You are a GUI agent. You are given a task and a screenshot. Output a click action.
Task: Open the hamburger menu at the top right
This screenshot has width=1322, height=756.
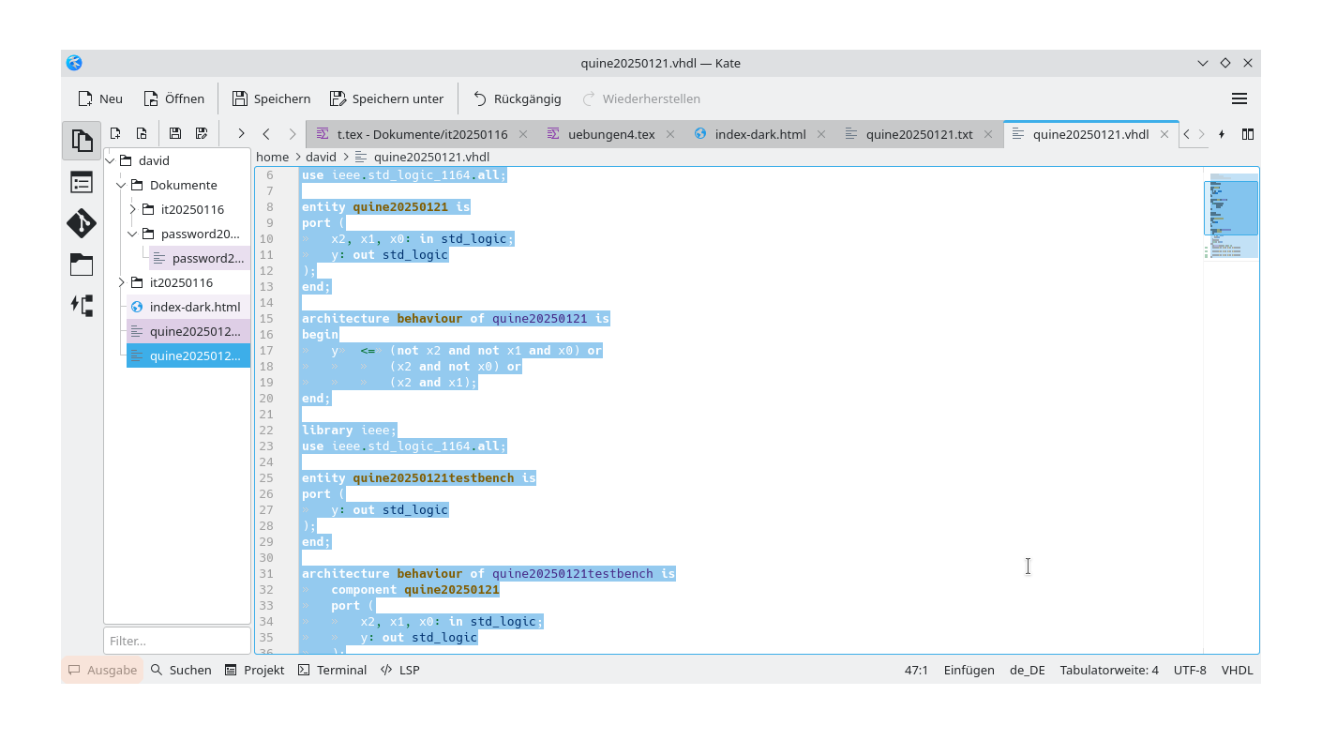(x=1239, y=98)
